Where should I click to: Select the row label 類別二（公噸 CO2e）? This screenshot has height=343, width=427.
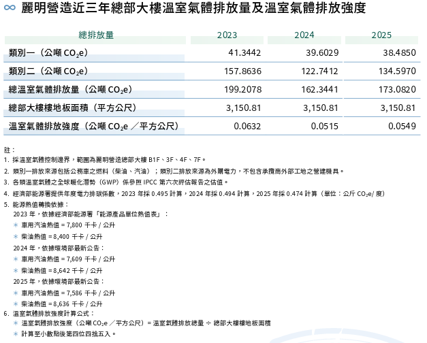click(x=48, y=71)
